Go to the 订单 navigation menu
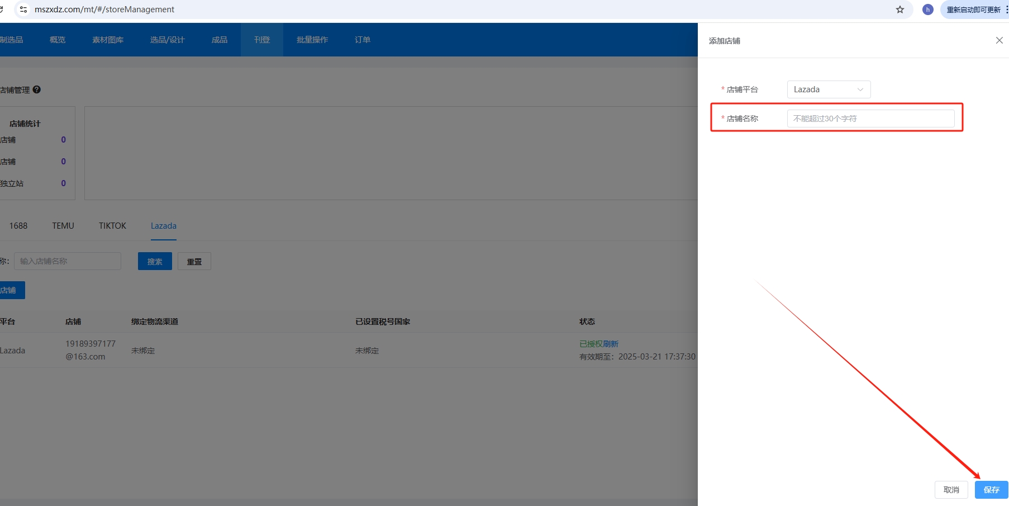The image size is (1009, 506). tap(362, 40)
